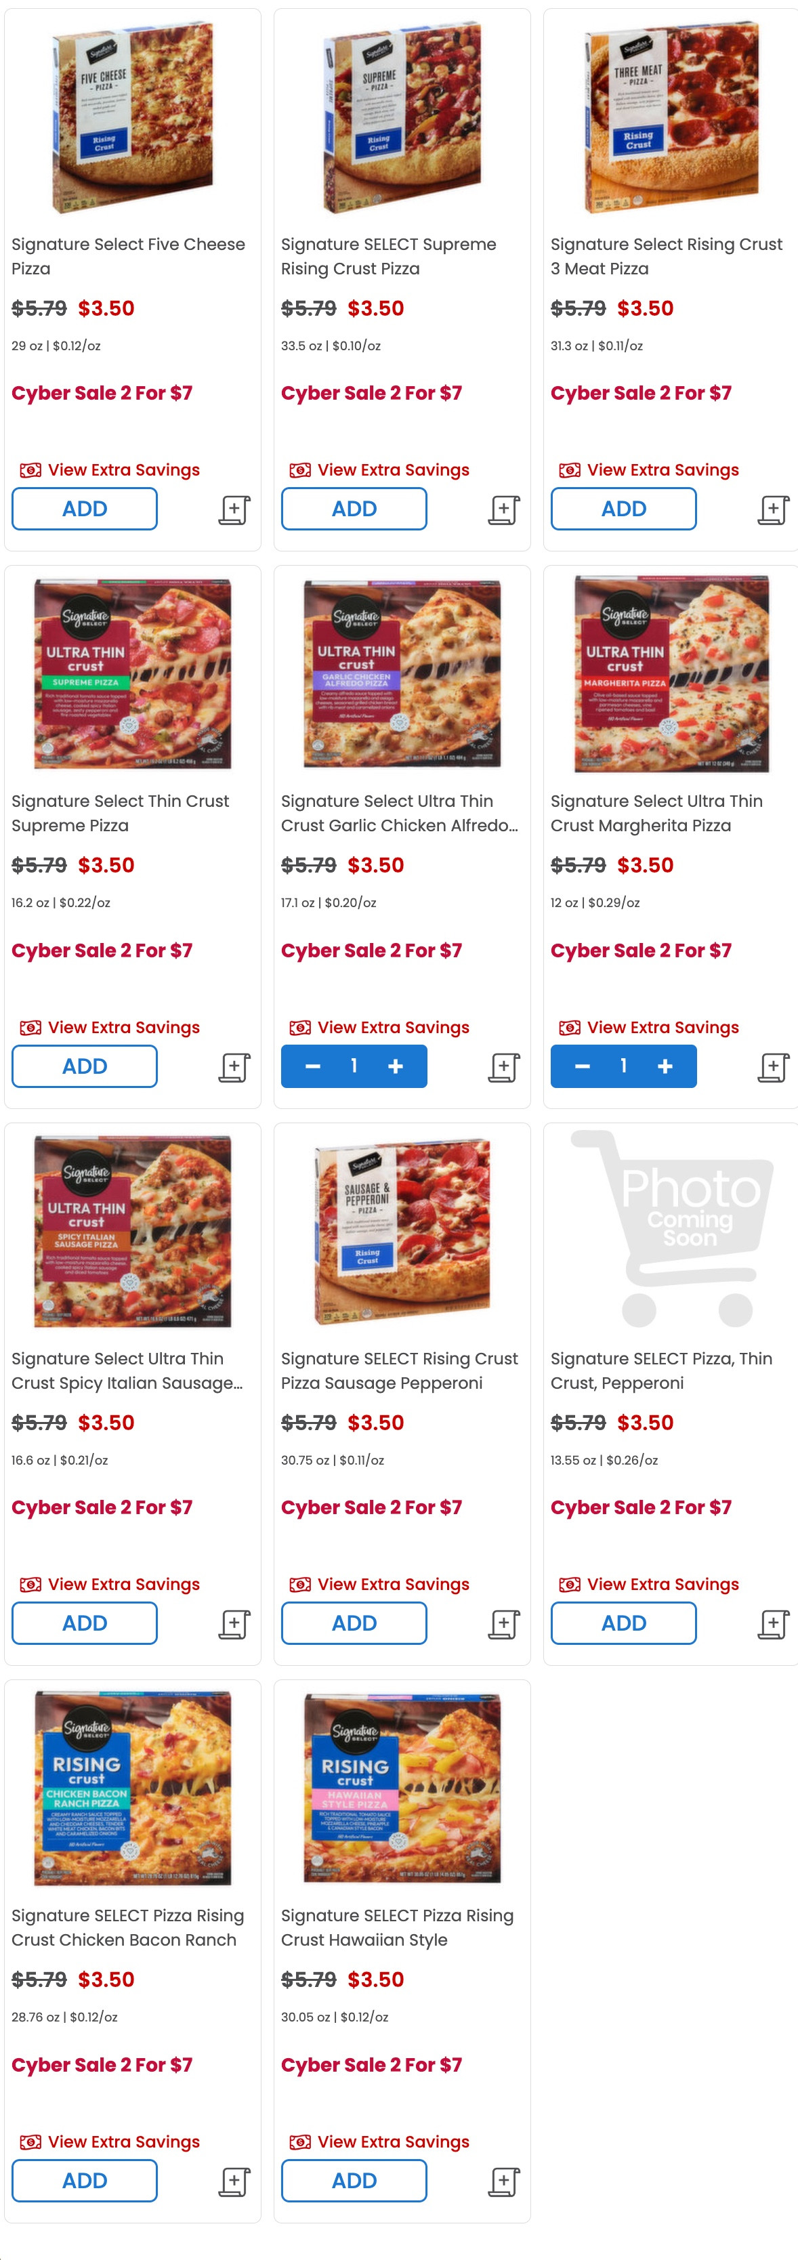This screenshot has width=798, height=2260.
Task: Click Cyber Sale 2 For $7 on Supreme Rising Crust
Action: coord(372,393)
